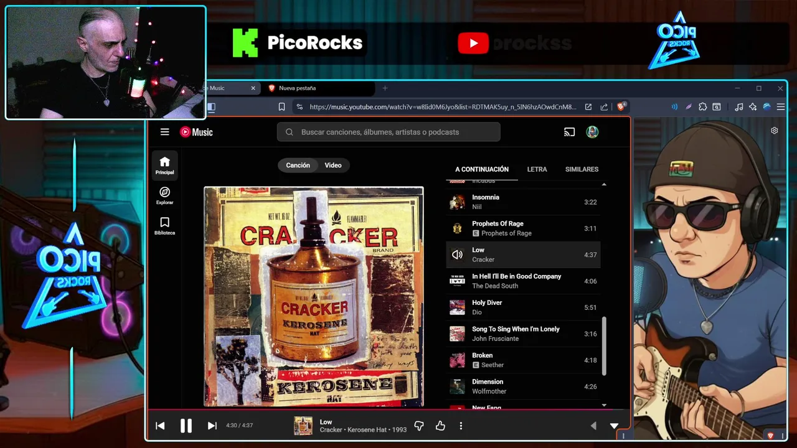Open browser extensions puzzle icon

click(x=703, y=107)
